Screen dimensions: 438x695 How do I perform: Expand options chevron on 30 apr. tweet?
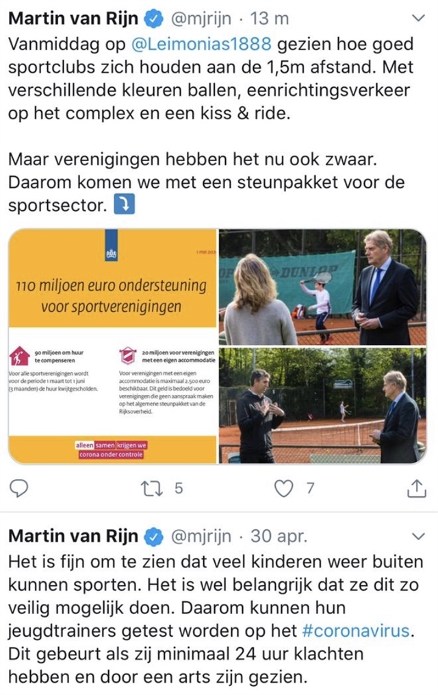point(418,536)
